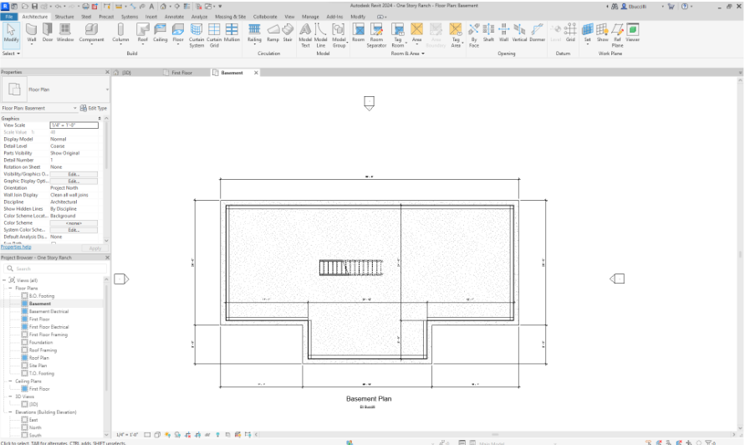The image size is (745, 445).
Task: Open the Massing & Site ribbon tab
Action: click(x=231, y=17)
